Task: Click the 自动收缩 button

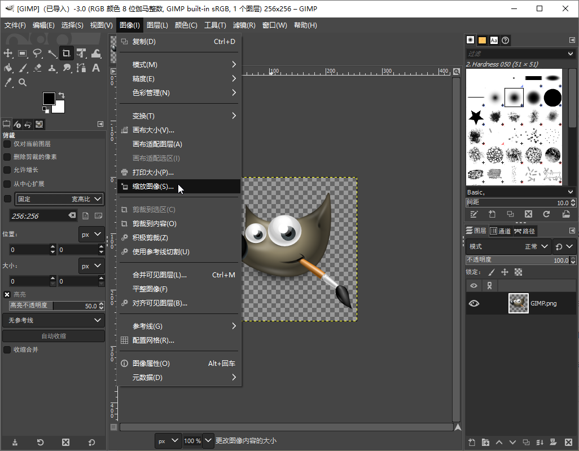Action: point(54,335)
